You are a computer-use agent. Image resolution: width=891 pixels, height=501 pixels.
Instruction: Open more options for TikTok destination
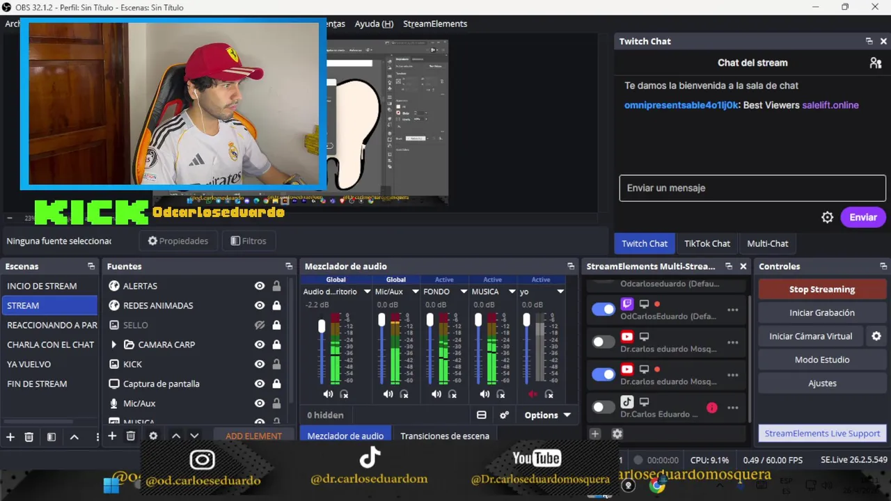(x=732, y=408)
